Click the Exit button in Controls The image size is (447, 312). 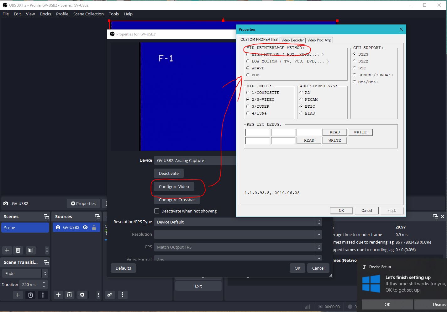pos(198,286)
